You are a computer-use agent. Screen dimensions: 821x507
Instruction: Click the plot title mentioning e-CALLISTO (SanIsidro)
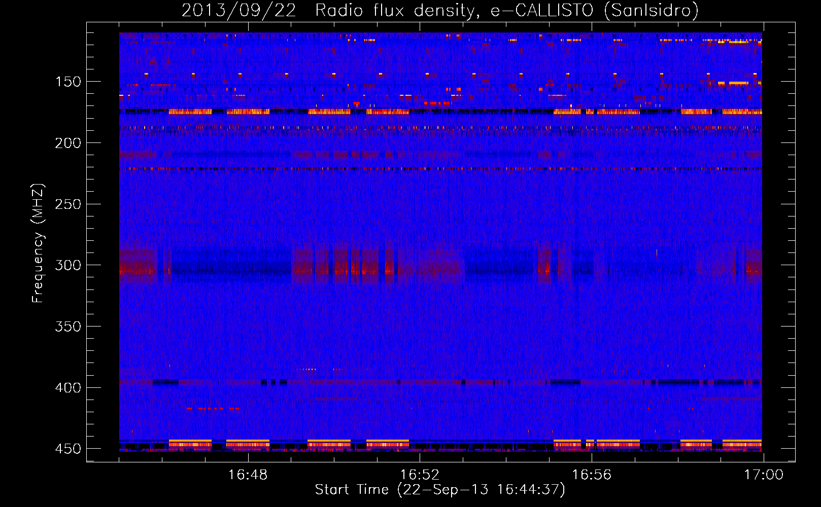coord(440,11)
